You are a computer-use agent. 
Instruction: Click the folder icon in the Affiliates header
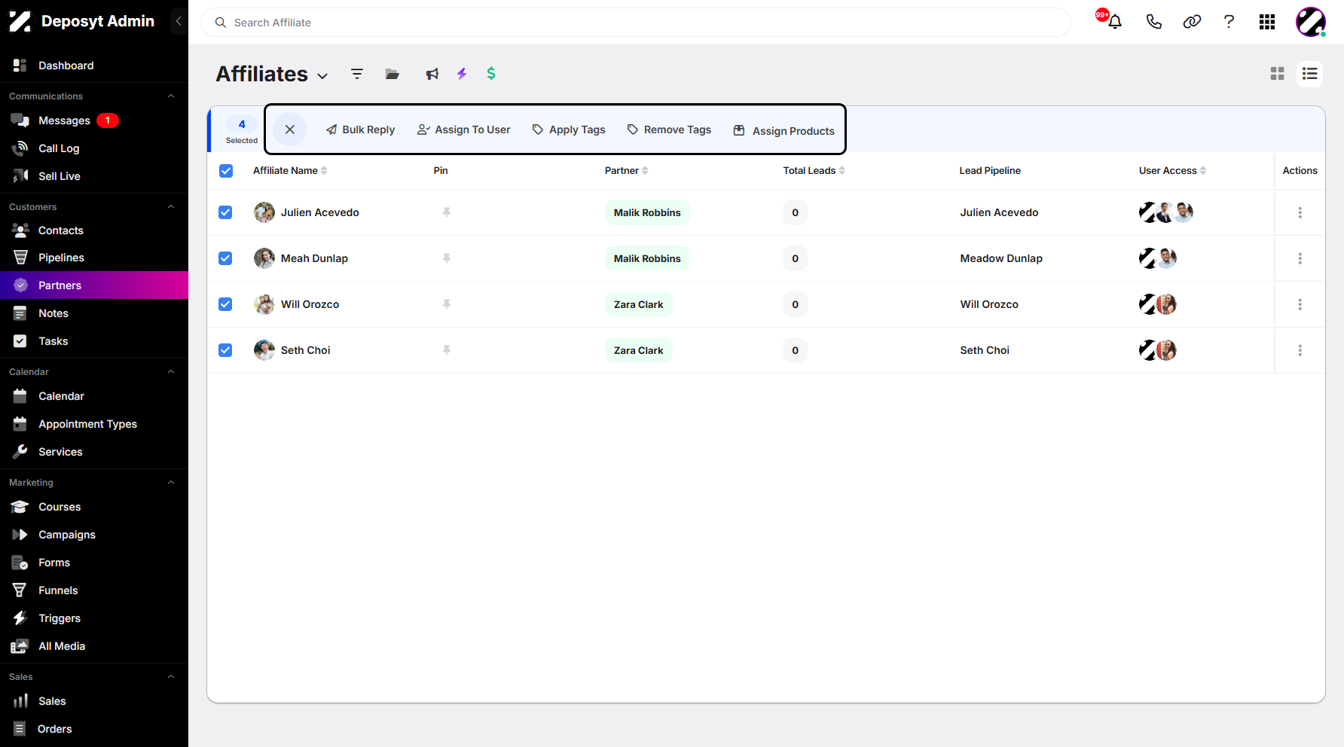[393, 74]
